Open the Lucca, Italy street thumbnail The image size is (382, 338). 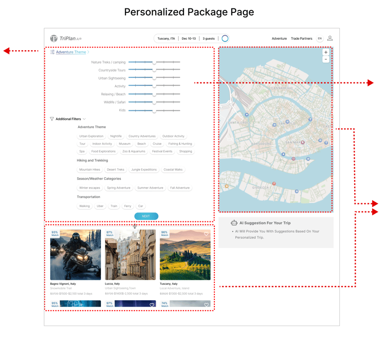click(130, 255)
